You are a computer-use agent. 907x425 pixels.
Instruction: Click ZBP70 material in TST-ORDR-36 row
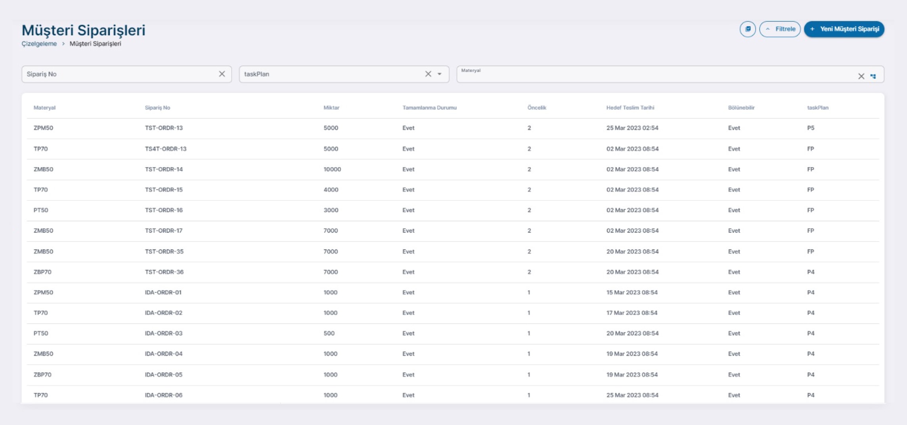pyautogui.click(x=42, y=272)
